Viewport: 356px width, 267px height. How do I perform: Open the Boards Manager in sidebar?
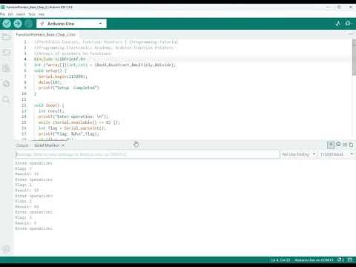click(x=6, y=53)
